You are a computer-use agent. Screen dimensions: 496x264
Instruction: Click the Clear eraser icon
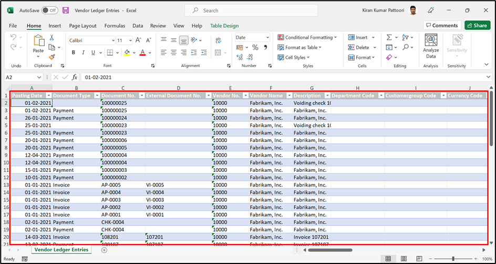[389, 58]
